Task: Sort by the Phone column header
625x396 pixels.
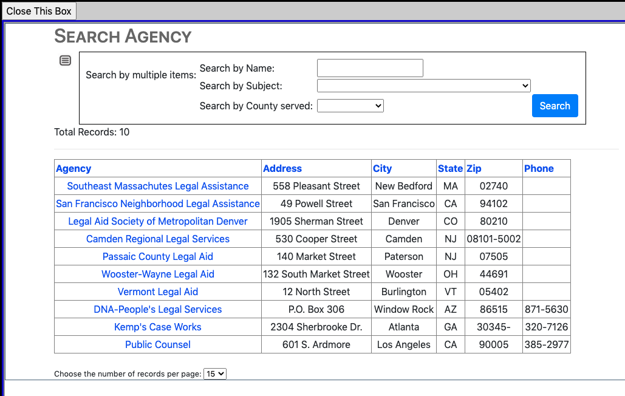Action: point(539,168)
